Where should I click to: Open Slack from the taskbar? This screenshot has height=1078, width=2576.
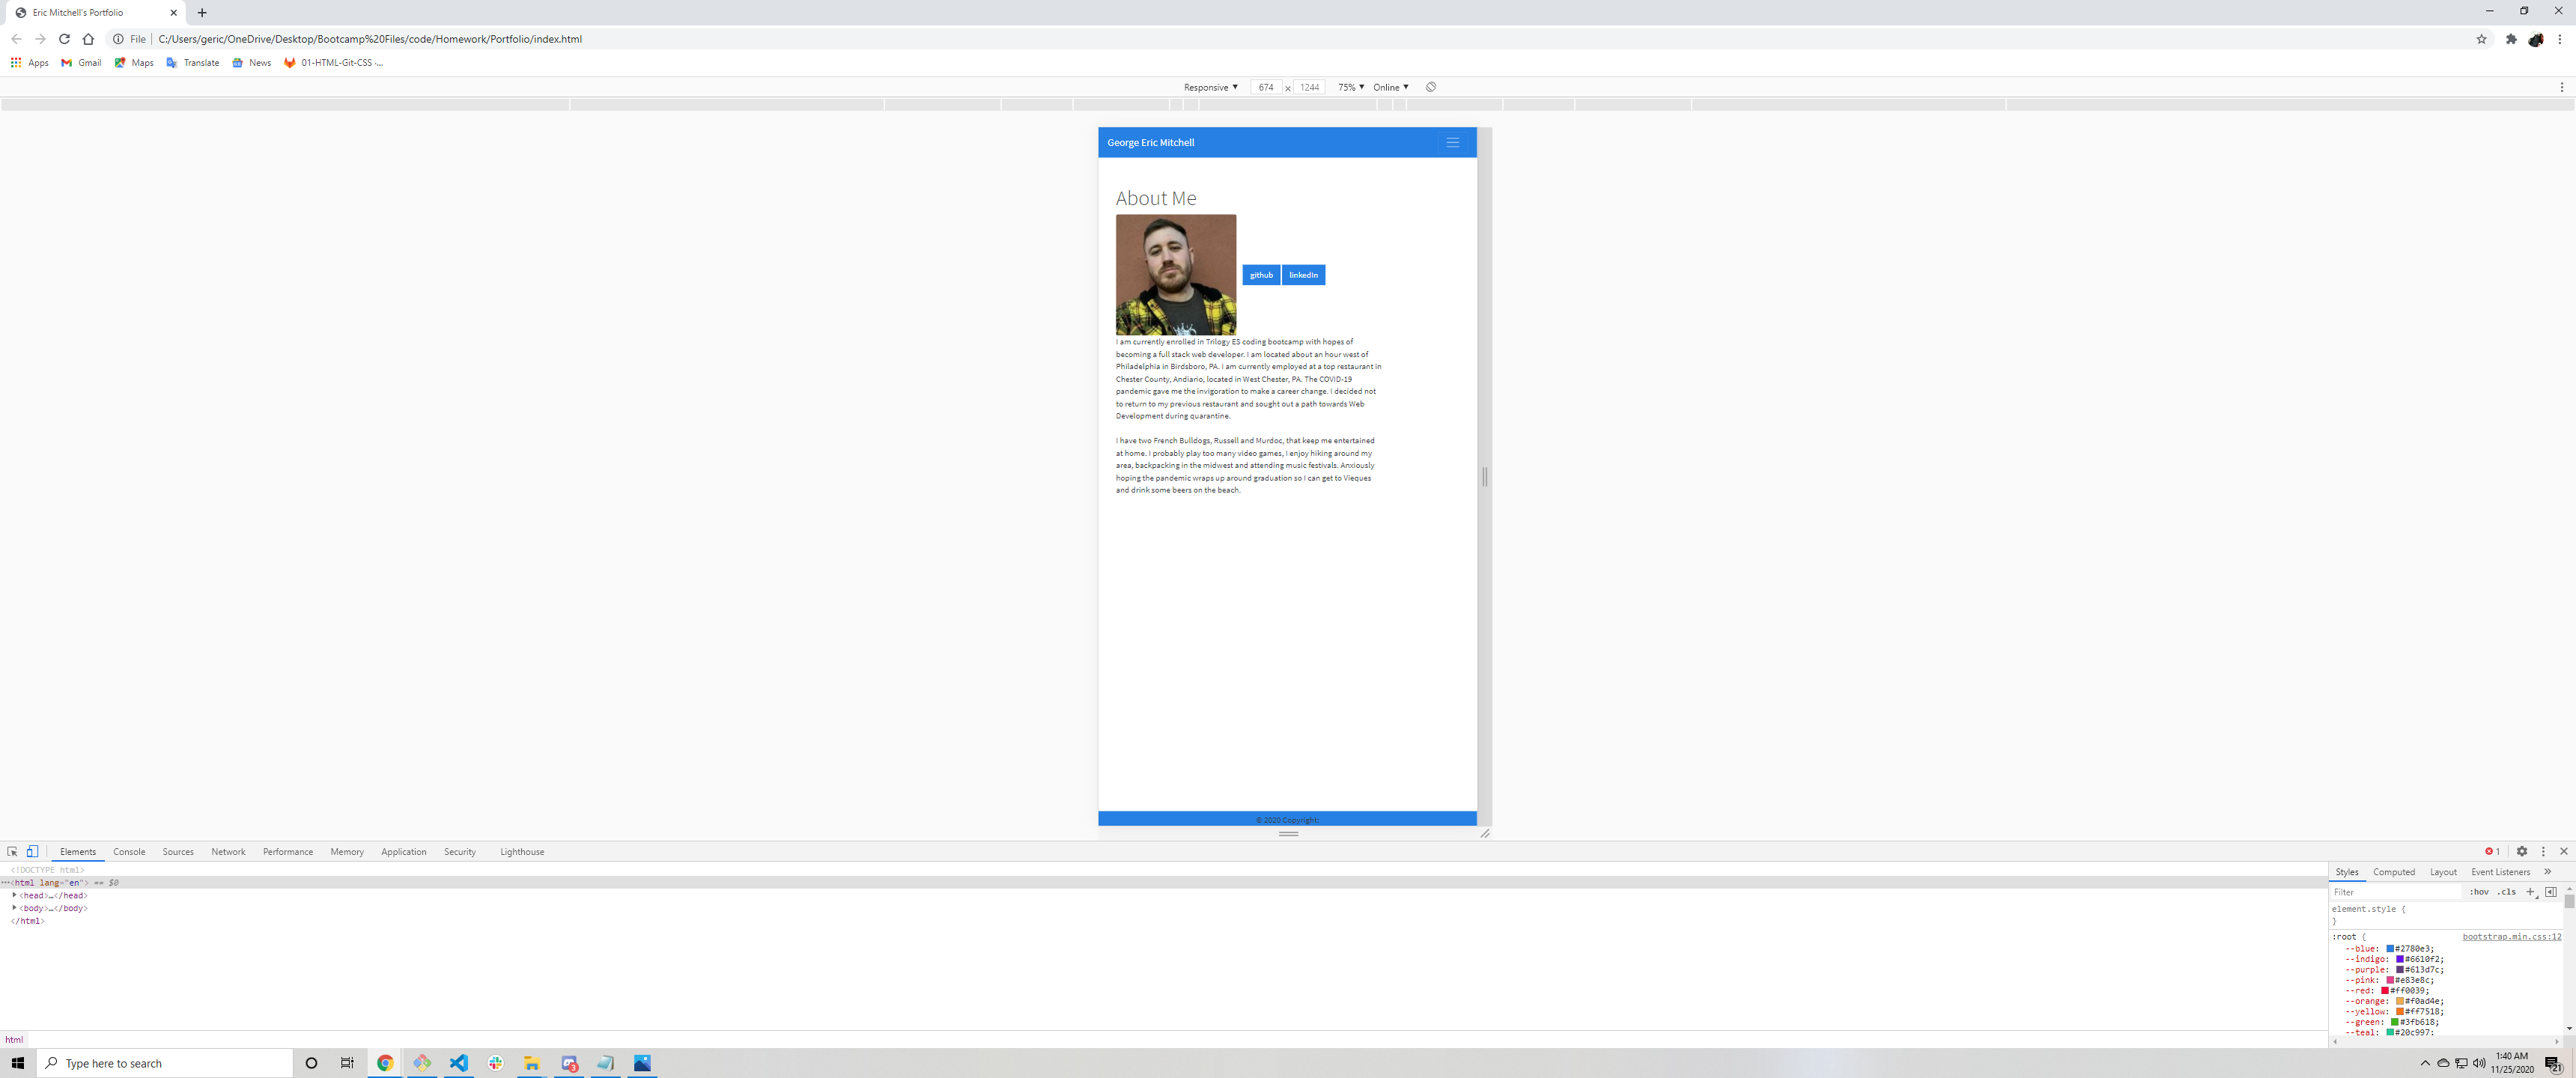[495, 1063]
